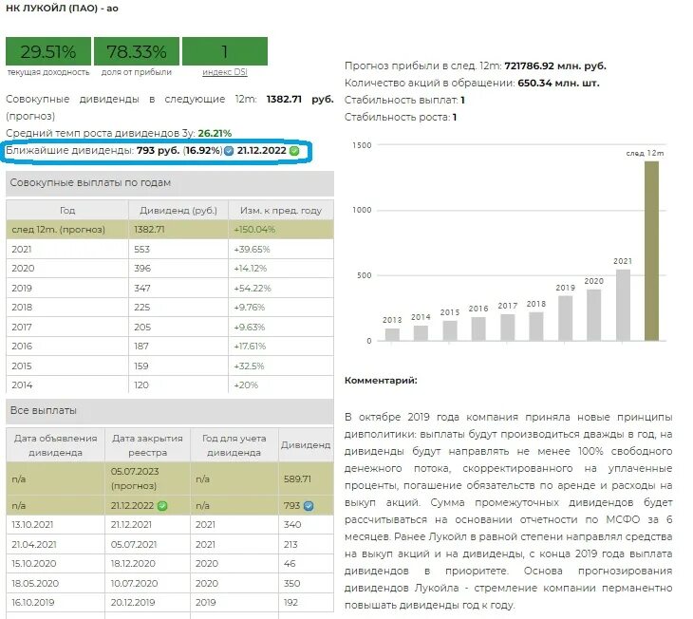Click the 'Дата закрытия реестра' column header
Viewport: 693px width, 619px height.
(147, 445)
